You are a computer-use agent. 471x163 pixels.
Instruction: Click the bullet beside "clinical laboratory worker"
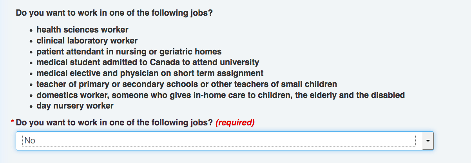coord(31,41)
